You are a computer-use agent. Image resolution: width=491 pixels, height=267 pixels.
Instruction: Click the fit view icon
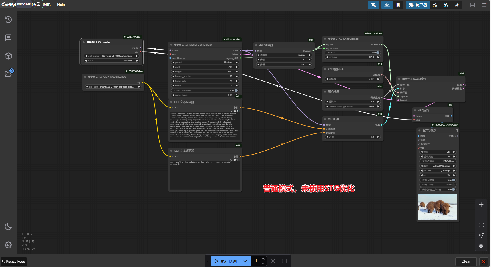481,225
